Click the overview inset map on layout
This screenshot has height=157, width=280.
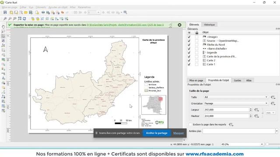click(x=154, y=105)
